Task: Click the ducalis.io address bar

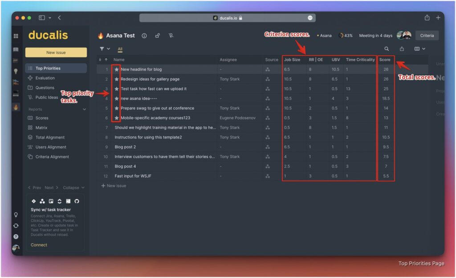Action: (228, 18)
